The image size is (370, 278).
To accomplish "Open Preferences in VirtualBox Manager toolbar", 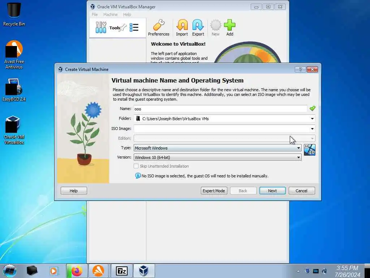I will point(159,28).
